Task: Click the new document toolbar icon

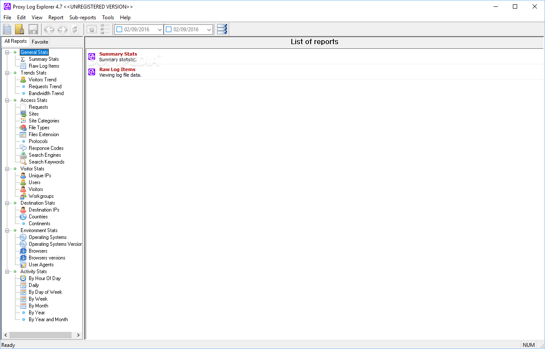Action: (x=7, y=29)
